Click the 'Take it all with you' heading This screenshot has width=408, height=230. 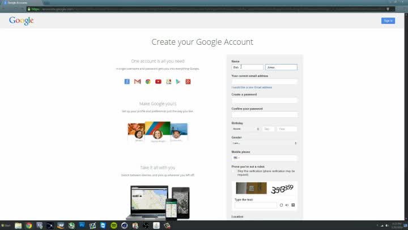(158, 168)
